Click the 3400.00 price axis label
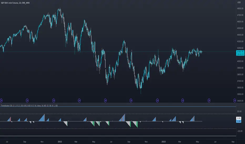This screenshot has height=144, width=245. pos(240,101)
